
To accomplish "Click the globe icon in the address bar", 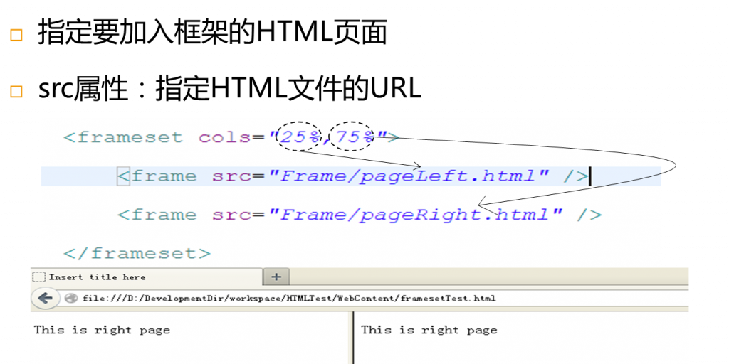I will click(x=71, y=298).
